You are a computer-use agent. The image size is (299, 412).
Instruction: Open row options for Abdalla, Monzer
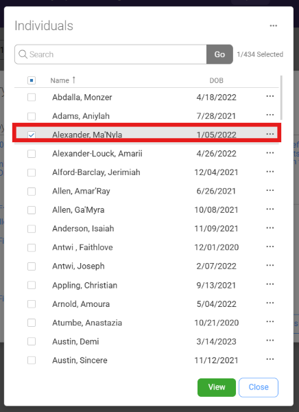click(270, 96)
